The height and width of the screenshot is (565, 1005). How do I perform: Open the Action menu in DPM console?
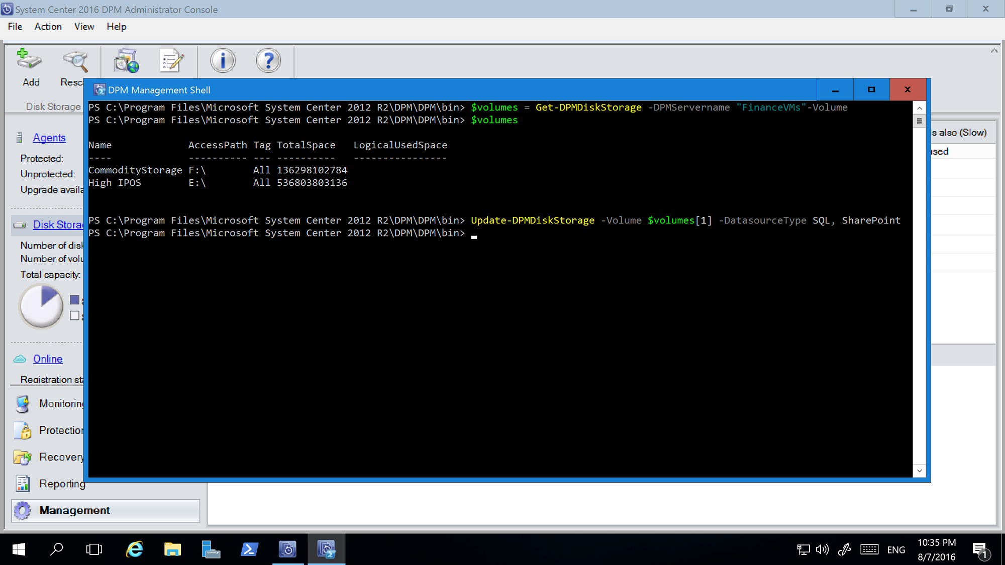[48, 26]
